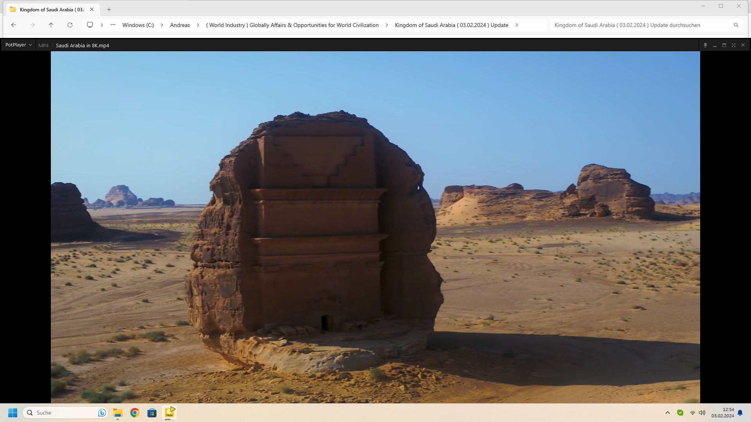Add a new File Explorer tab
The width and height of the screenshot is (751, 422).
coord(109,9)
